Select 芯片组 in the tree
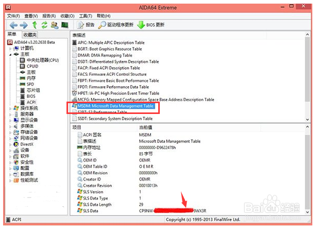The width and height of the screenshot is (318, 229). (x=30, y=90)
